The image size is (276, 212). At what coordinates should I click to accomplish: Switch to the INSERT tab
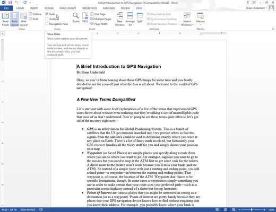(34, 8)
